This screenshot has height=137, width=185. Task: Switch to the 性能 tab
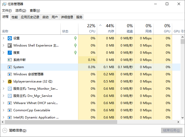point(15,17)
